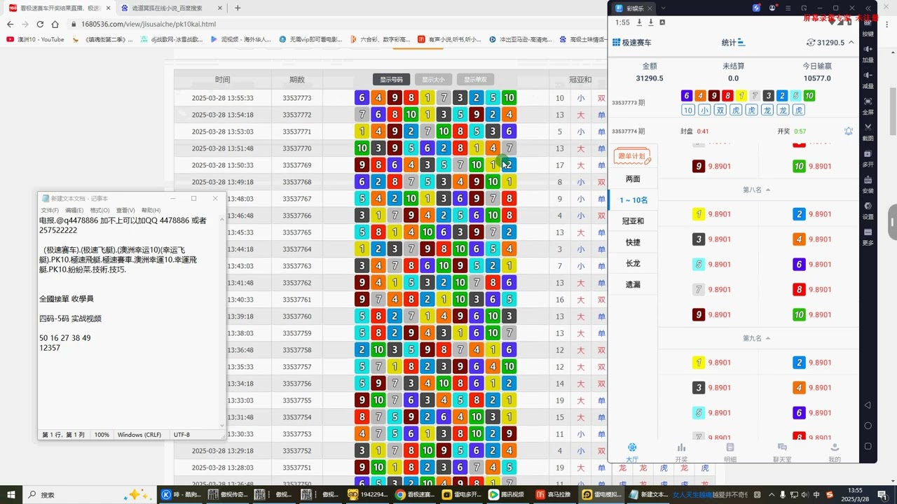
Task: Open the 澳洲10 - YouTube bookmark
Action: pyautogui.click(x=35, y=39)
